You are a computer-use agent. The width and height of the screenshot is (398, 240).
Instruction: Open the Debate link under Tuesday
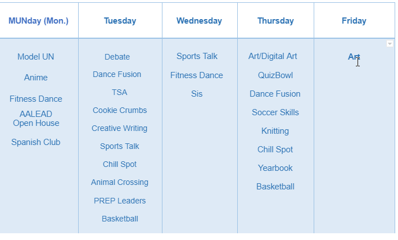(117, 57)
